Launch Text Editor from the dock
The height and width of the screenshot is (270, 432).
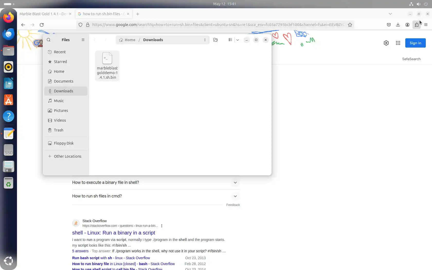pos(8,134)
